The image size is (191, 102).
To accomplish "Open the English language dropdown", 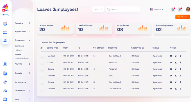I will click(x=157, y=9).
